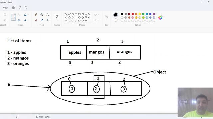The height and width of the screenshot is (119, 213).
Task: Choose the Polygon shape
Action: tap(83, 14)
